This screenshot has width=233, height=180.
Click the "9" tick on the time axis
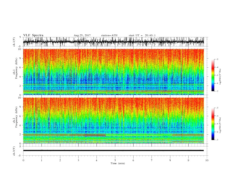(188, 160)
